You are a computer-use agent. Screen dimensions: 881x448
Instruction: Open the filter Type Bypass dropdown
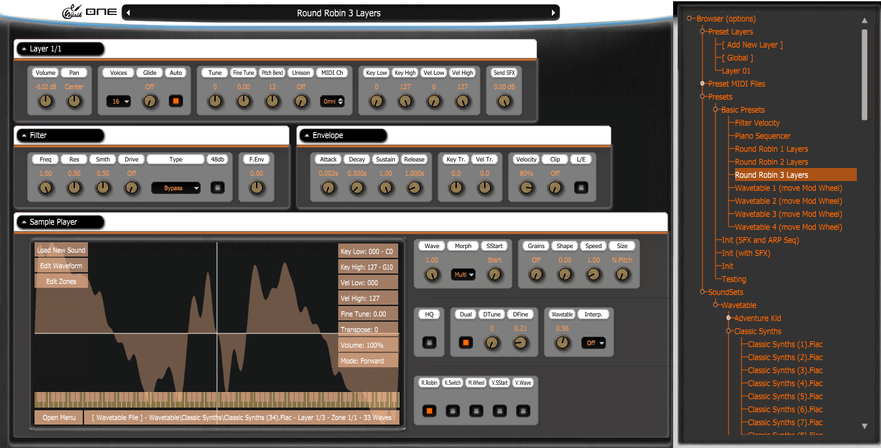pos(175,188)
